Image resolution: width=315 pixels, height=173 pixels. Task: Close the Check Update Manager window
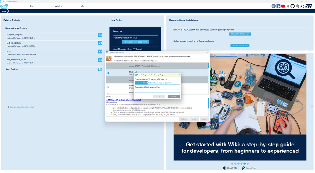point(208,52)
